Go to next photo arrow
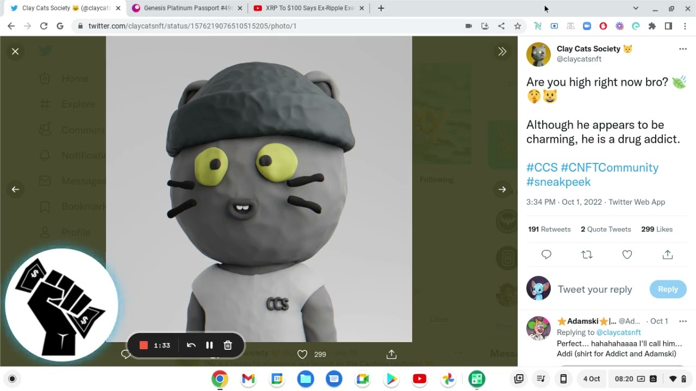Image resolution: width=696 pixels, height=391 pixels. coord(502,189)
